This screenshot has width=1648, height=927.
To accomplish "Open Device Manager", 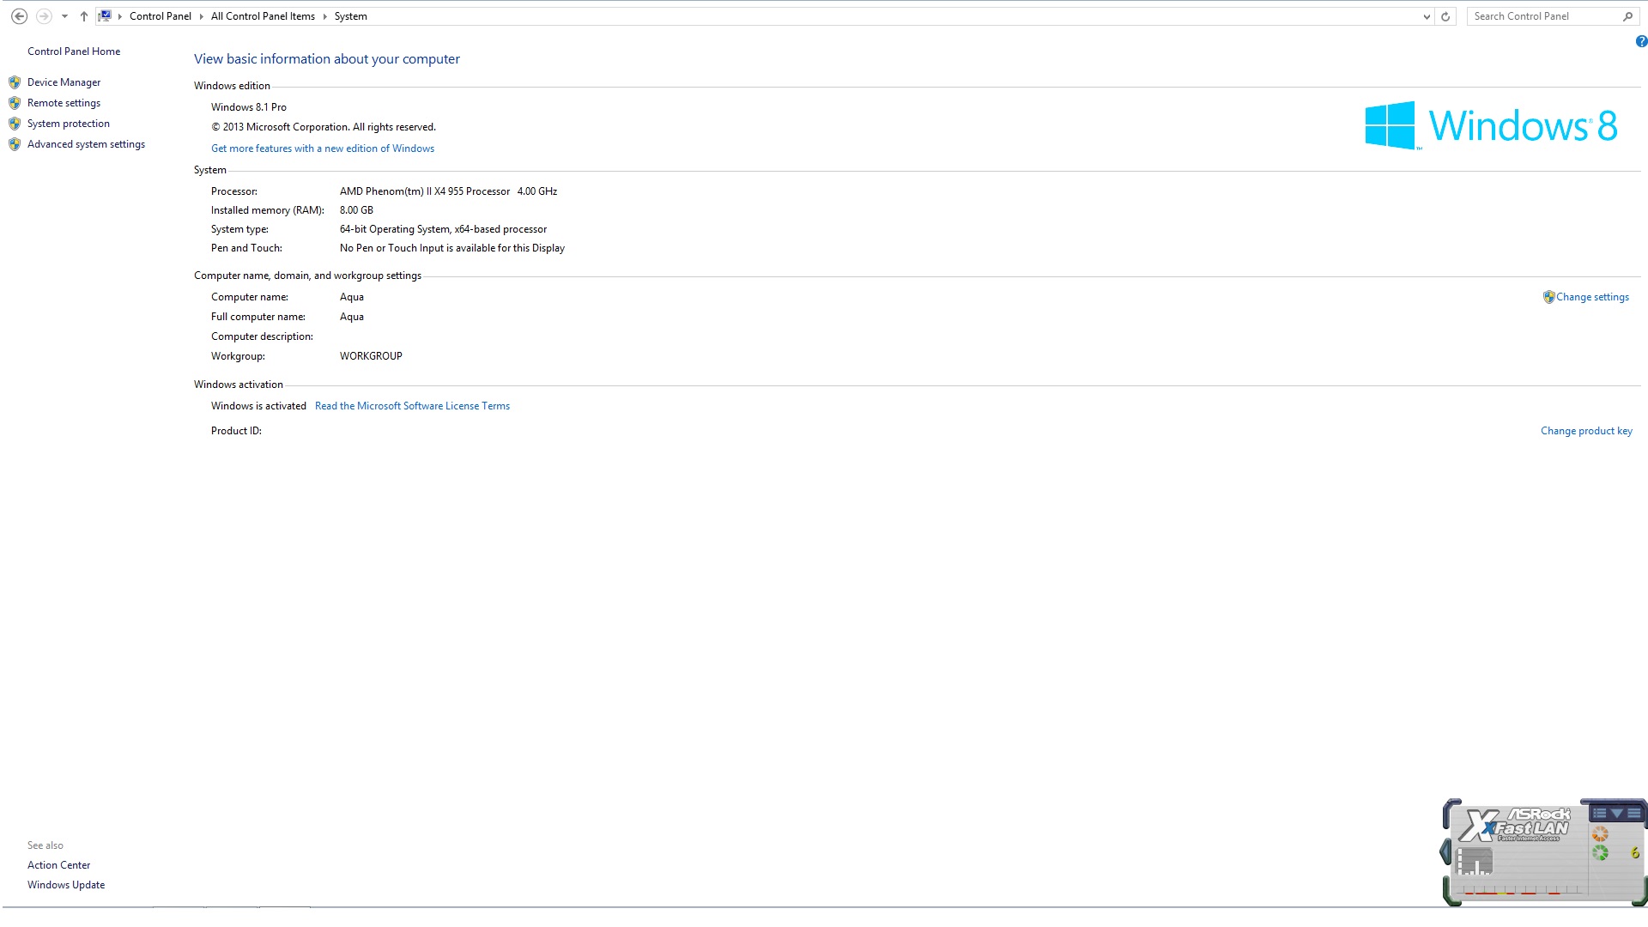I will 64,82.
